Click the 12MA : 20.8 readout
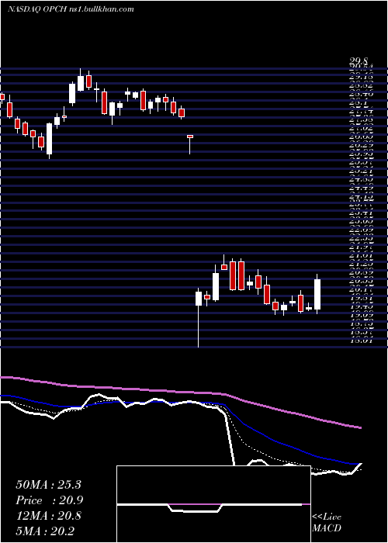 coord(48,516)
